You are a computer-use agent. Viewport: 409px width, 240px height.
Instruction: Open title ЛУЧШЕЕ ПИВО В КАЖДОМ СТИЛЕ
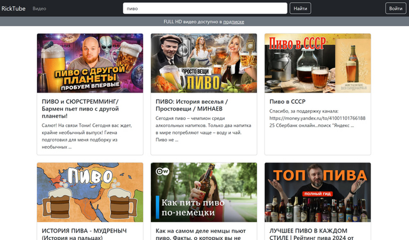point(311,234)
